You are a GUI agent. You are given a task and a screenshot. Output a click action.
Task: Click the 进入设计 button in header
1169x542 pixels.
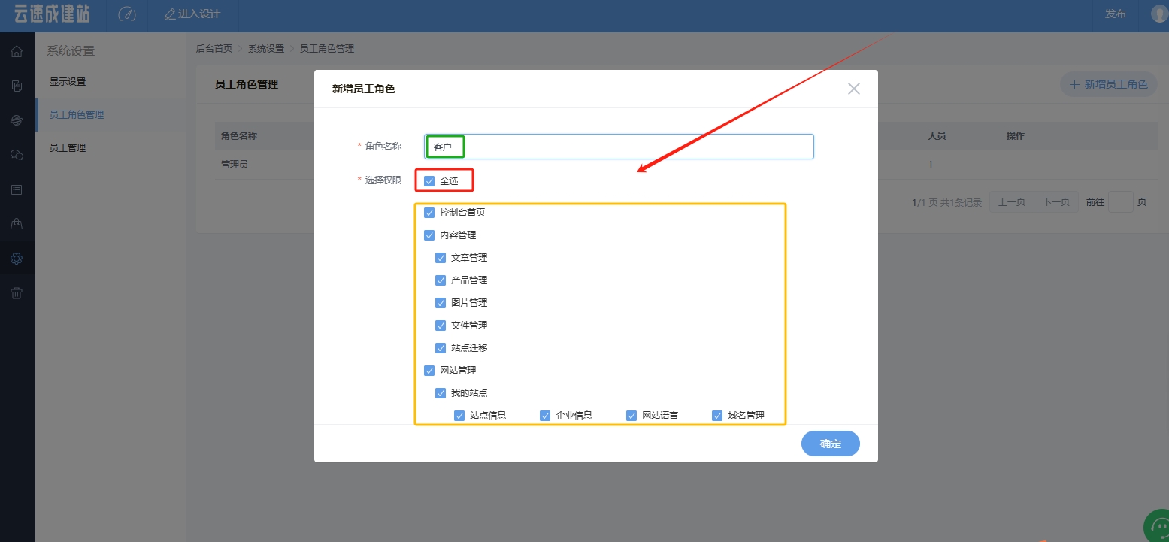(192, 14)
